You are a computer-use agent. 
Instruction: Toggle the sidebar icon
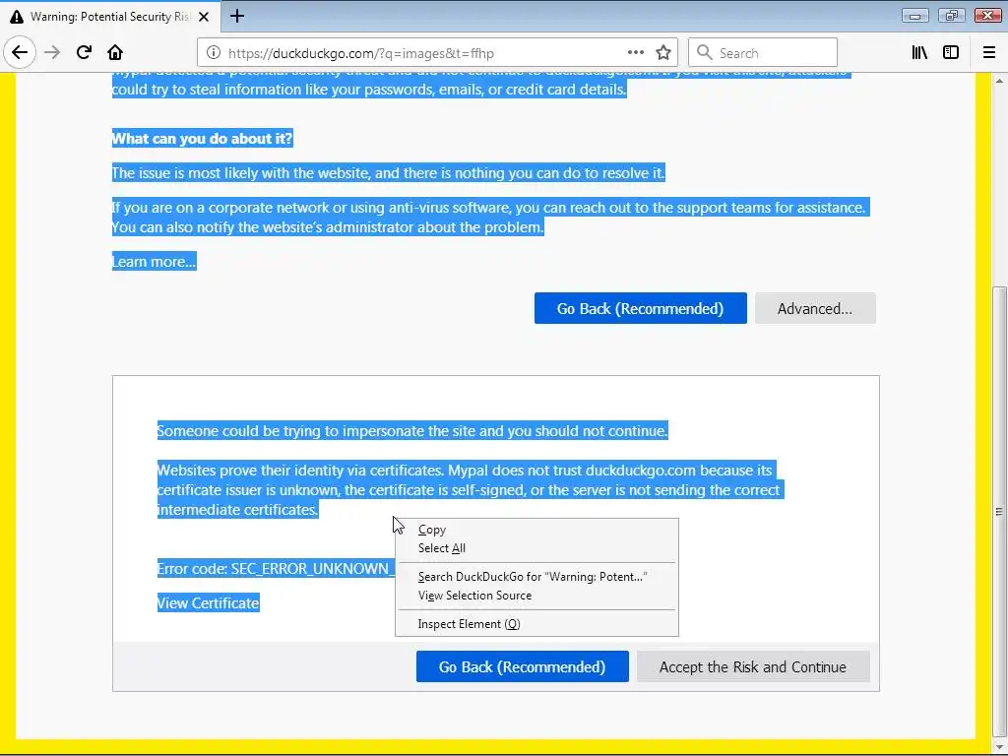click(x=951, y=53)
